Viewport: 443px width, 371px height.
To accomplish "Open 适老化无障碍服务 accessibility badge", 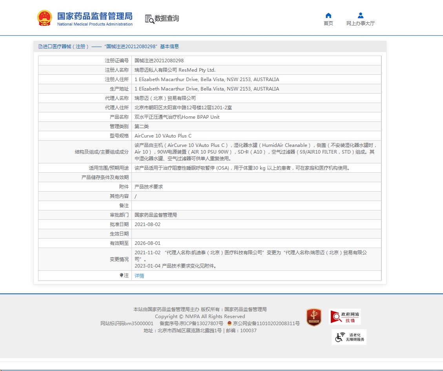I will [349, 337].
